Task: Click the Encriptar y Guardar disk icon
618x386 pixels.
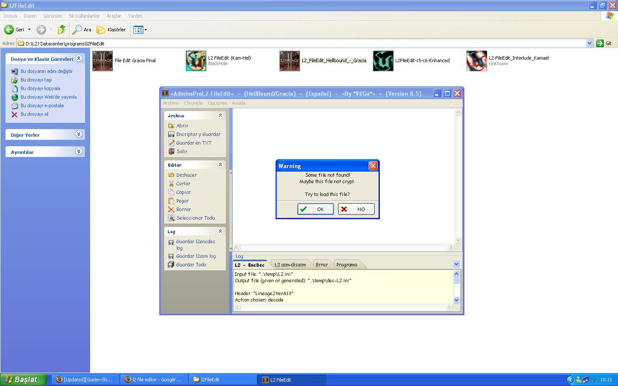Action: coord(171,134)
